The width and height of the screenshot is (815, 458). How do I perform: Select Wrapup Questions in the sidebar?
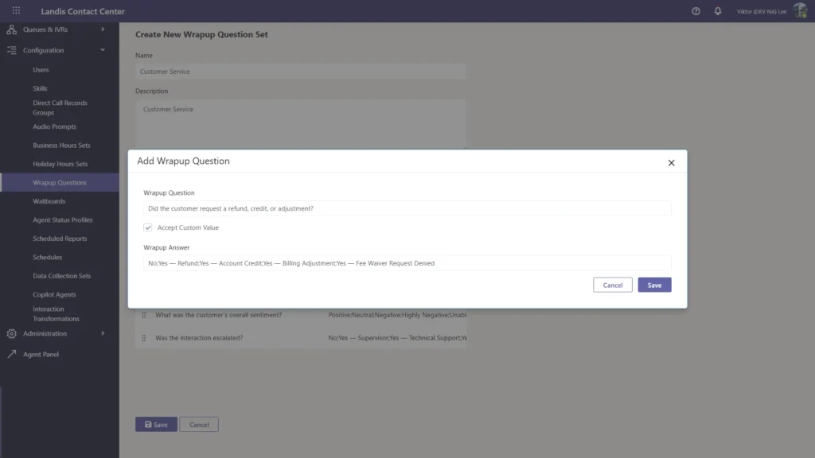coord(60,183)
